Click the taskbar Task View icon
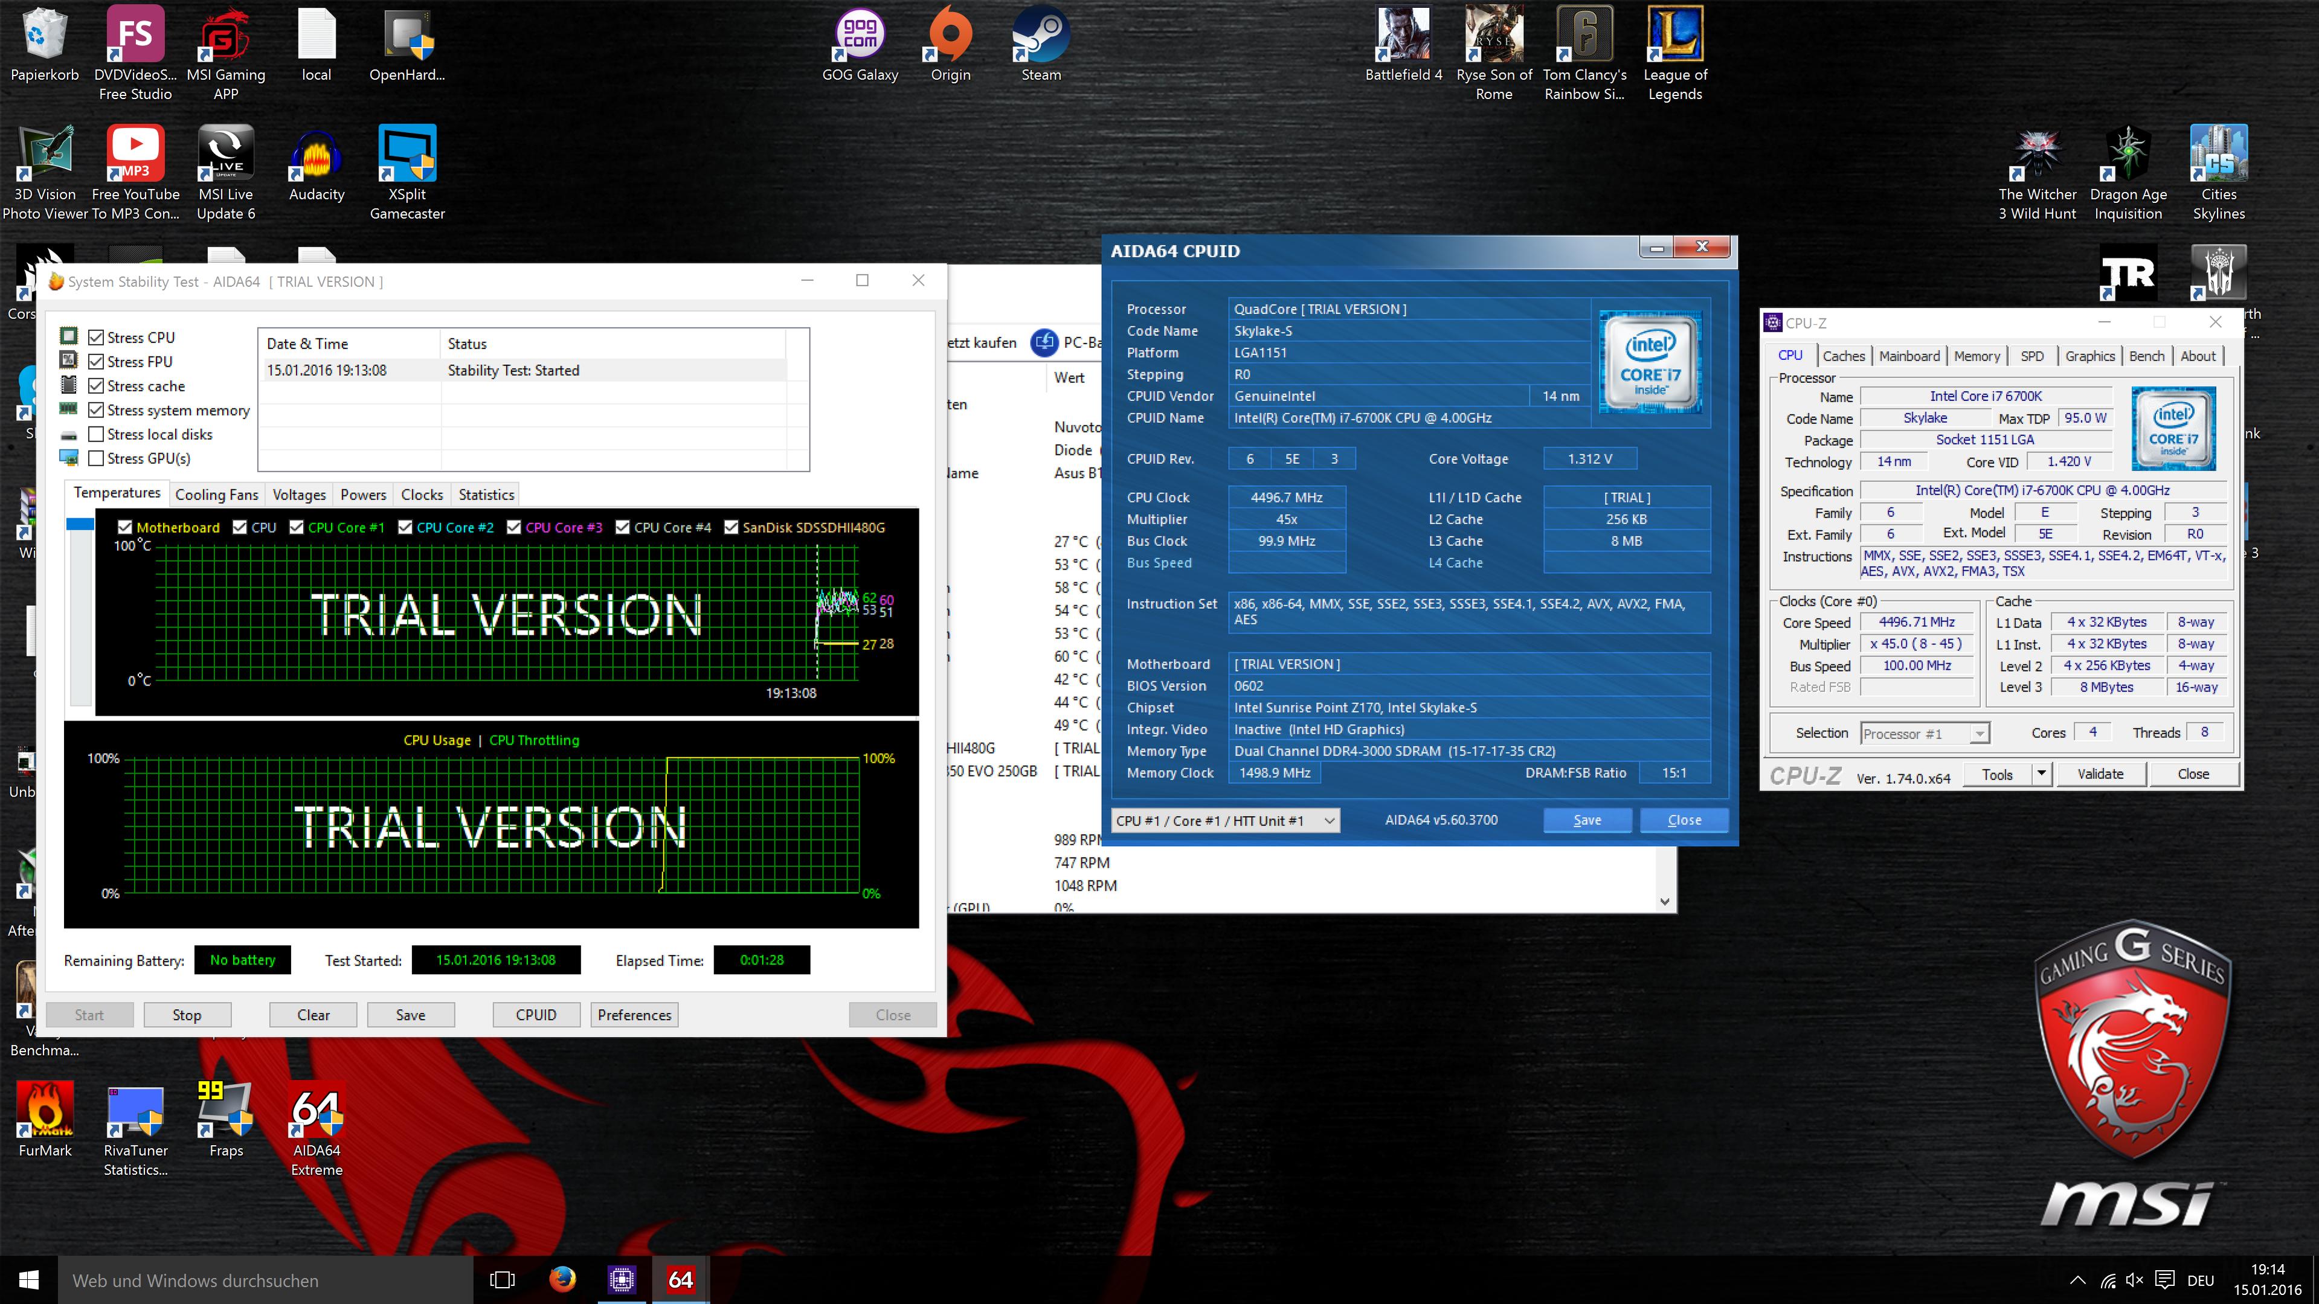This screenshot has height=1304, width=2319. 503,1279
